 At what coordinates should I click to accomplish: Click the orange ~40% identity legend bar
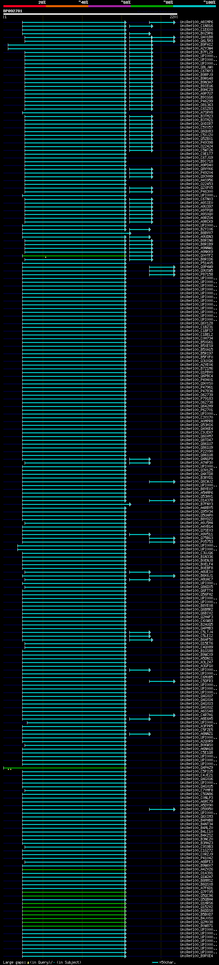pyautogui.click(x=67, y=6)
